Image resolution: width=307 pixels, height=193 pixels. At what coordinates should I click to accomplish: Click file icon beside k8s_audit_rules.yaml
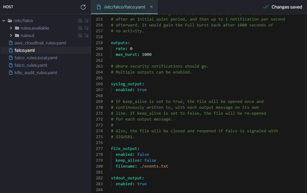(x=11, y=73)
